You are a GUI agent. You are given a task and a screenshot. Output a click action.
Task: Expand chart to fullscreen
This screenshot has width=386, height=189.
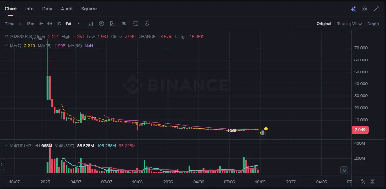(x=376, y=9)
